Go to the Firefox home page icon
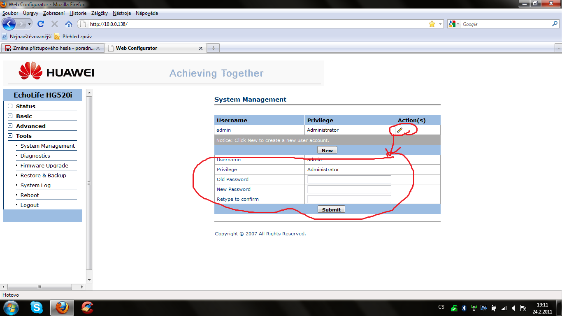 69,24
